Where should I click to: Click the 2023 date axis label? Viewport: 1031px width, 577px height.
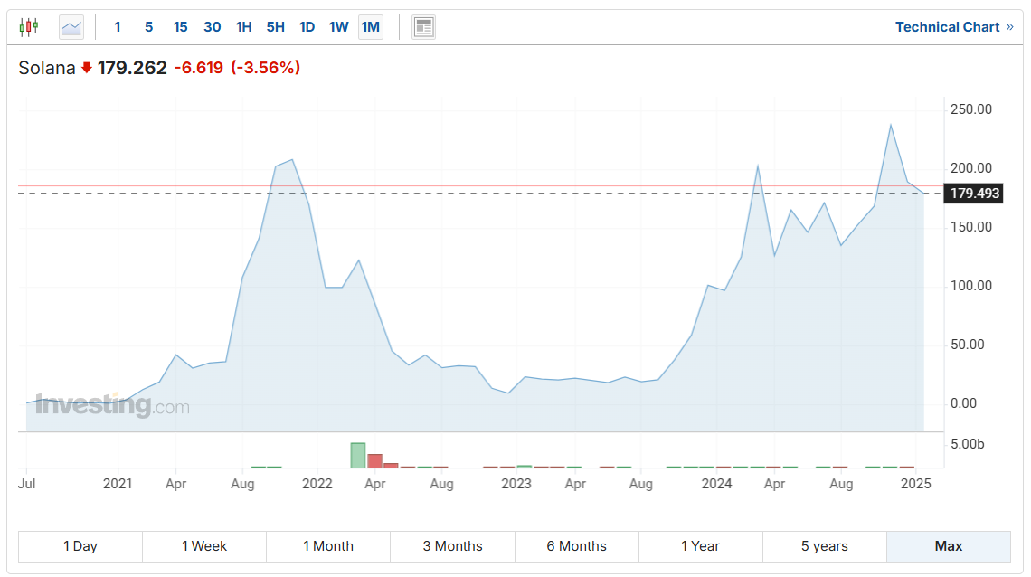(x=516, y=484)
